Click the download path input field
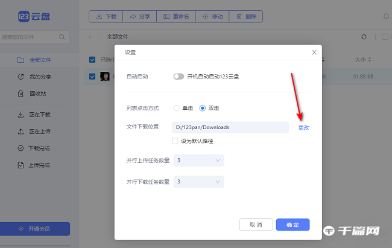The image size is (392, 248). coord(230,127)
